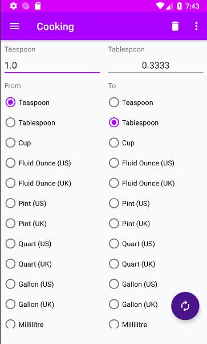Tap the Wi-Fi signal icon
207x344 pixels.
click(160, 6)
